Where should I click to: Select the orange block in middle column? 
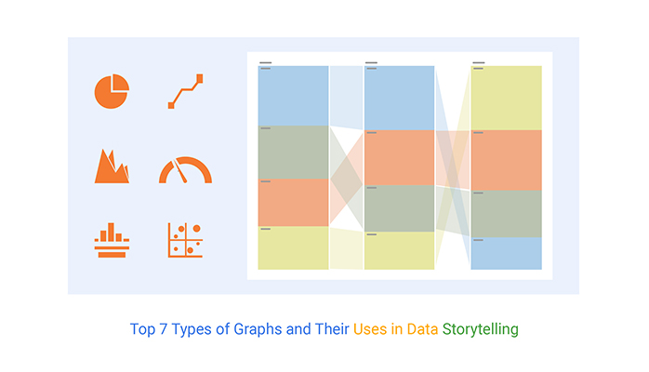[x=400, y=158]
